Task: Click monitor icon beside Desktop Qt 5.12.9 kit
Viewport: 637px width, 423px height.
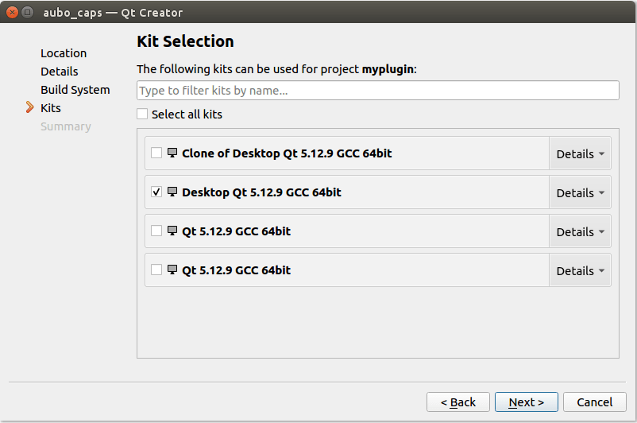Action: click(x=172, y=192)
